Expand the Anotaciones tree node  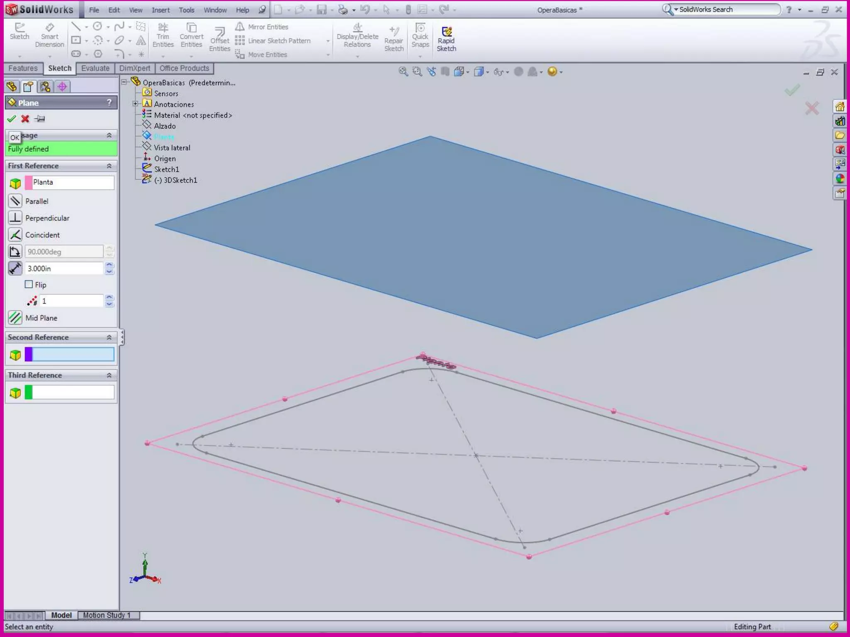coord(135,104)
